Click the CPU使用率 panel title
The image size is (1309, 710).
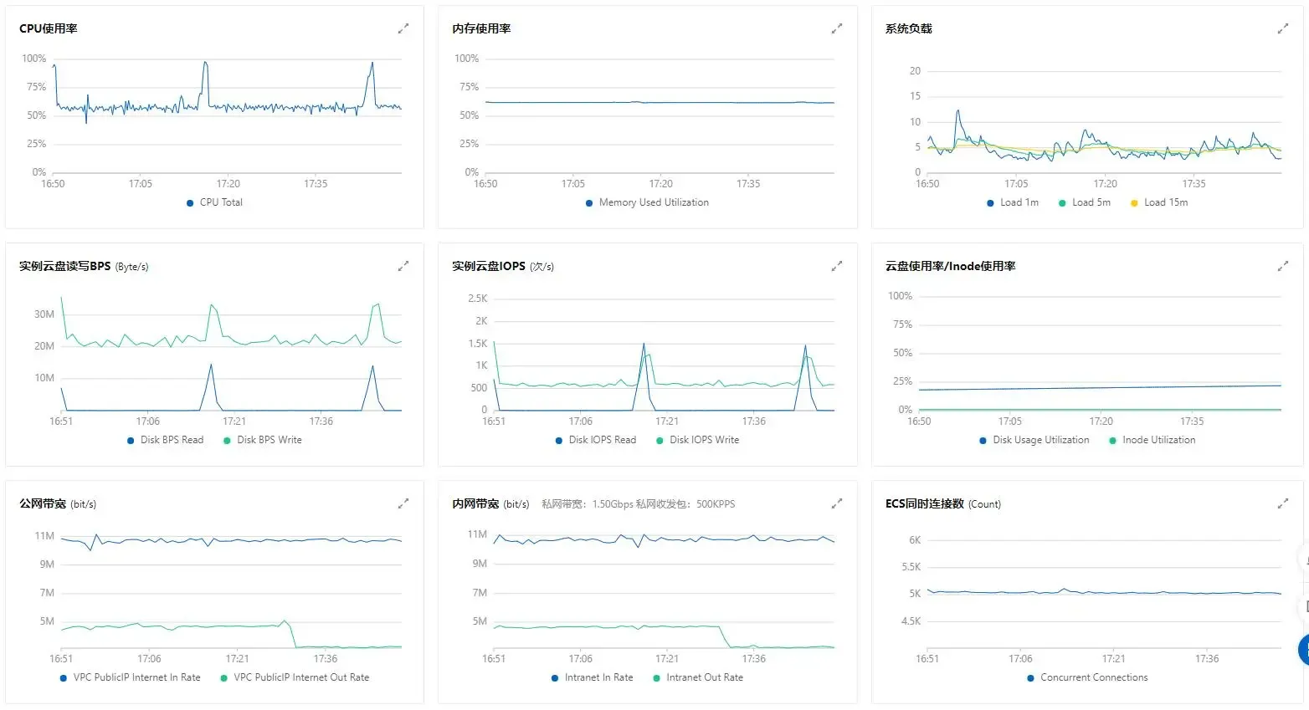[49, 28]
